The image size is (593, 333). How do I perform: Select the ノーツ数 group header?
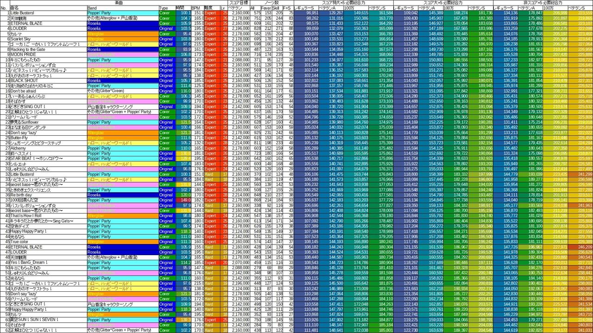[271, 3]
